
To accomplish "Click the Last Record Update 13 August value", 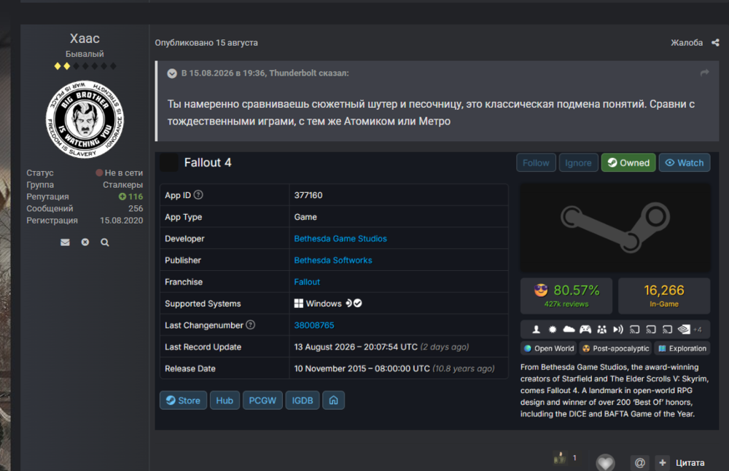I will (x=381, y=347).
